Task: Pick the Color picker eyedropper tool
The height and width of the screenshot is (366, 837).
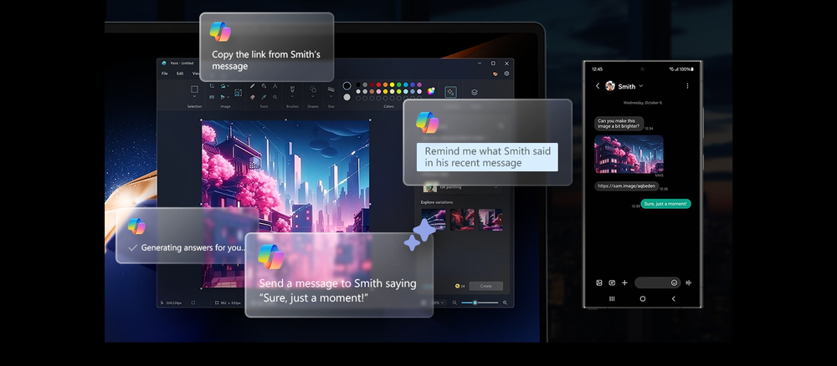Action: (x=264, y=97)
